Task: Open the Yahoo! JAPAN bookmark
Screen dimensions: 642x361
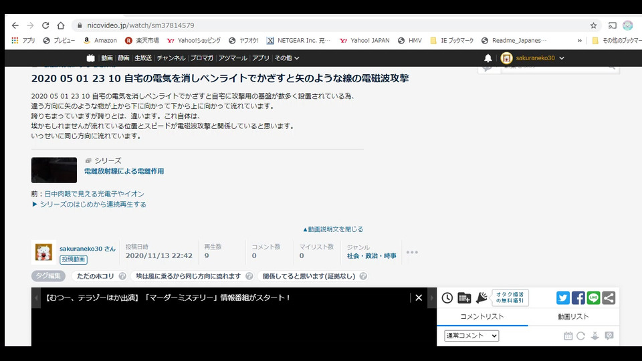Action: 364,41
